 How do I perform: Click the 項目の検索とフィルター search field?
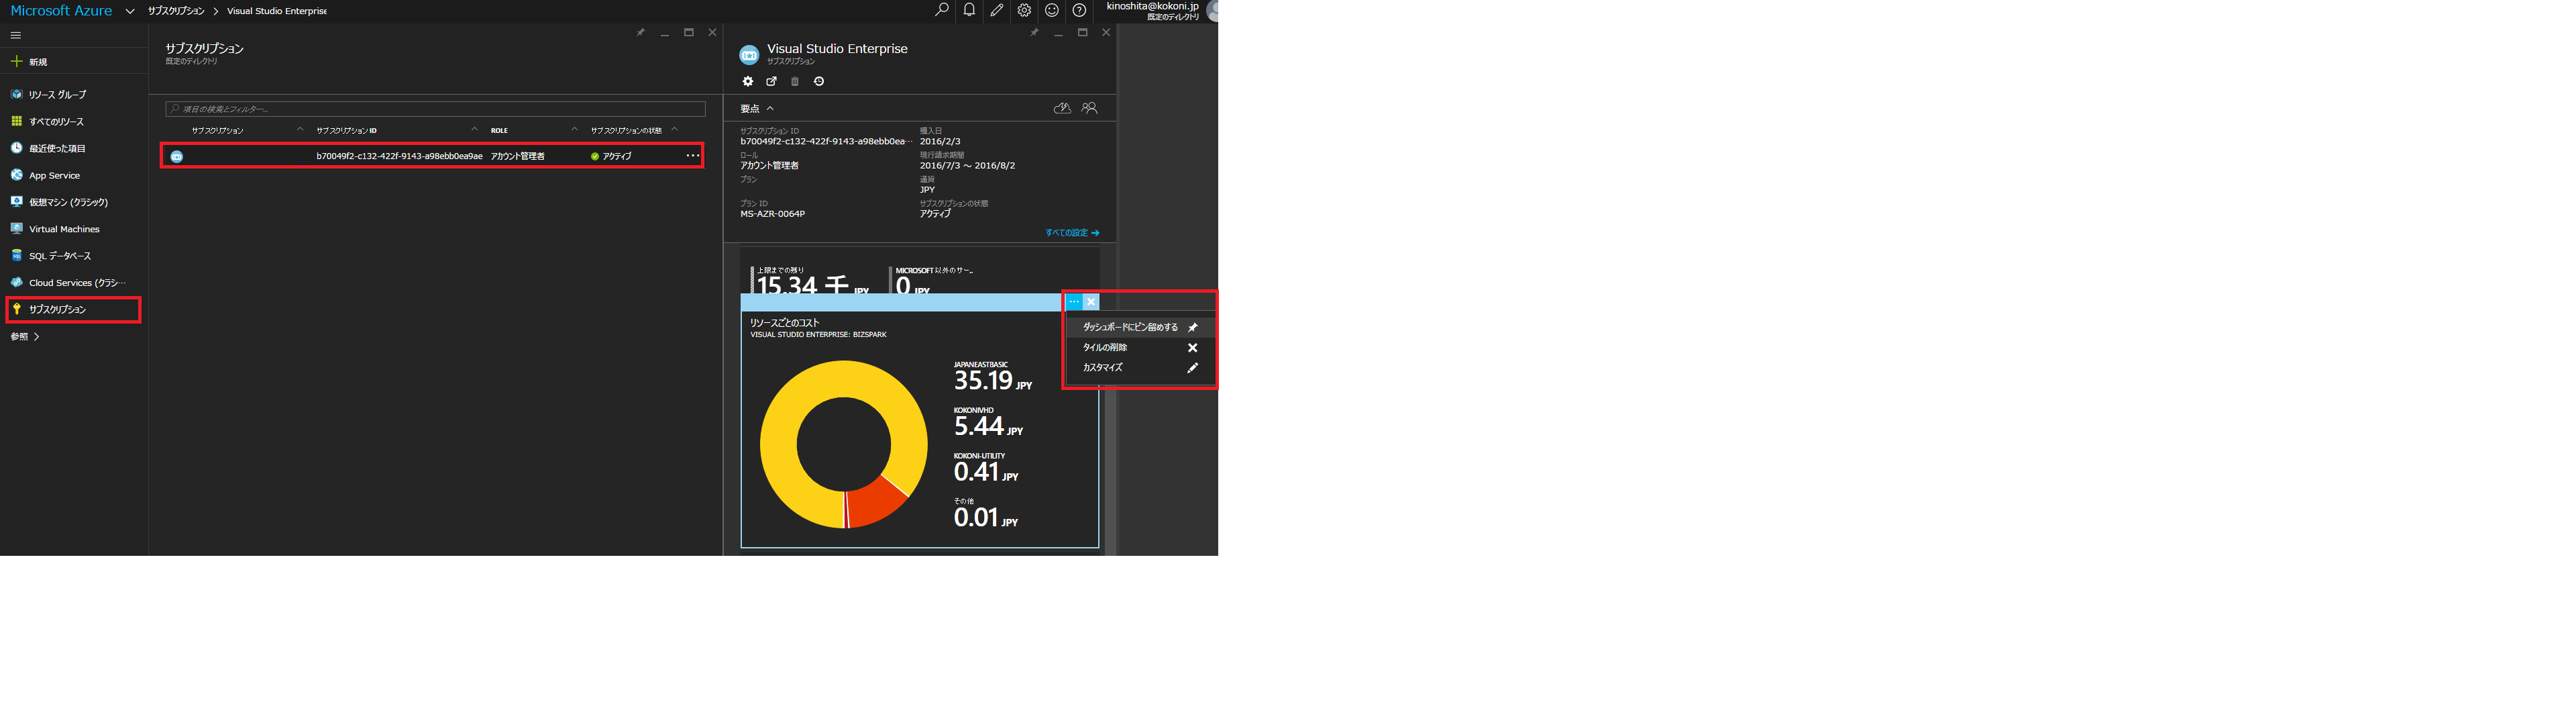point(435,109)
